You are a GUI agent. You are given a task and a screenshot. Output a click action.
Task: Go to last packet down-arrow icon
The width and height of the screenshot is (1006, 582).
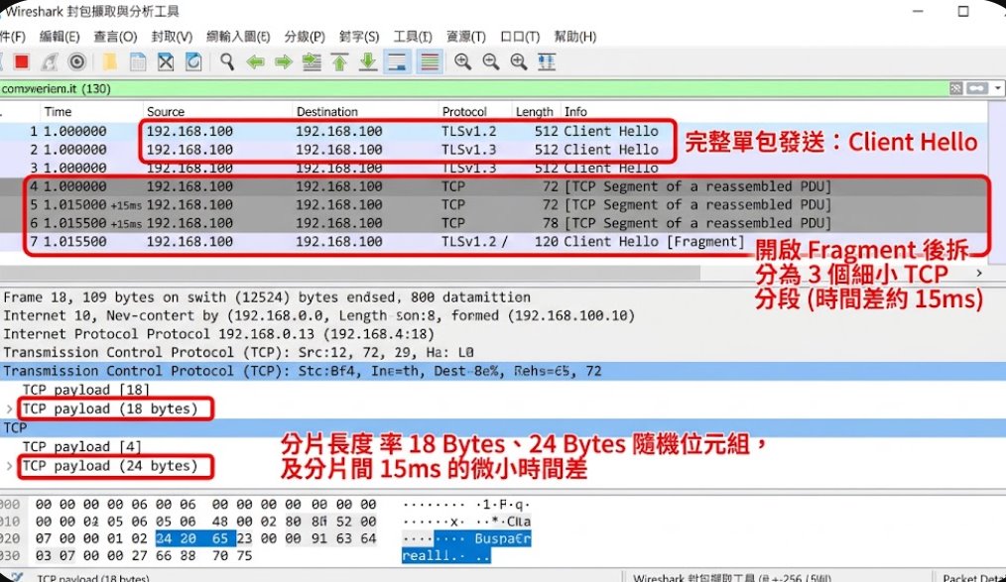tap(368, 61)
